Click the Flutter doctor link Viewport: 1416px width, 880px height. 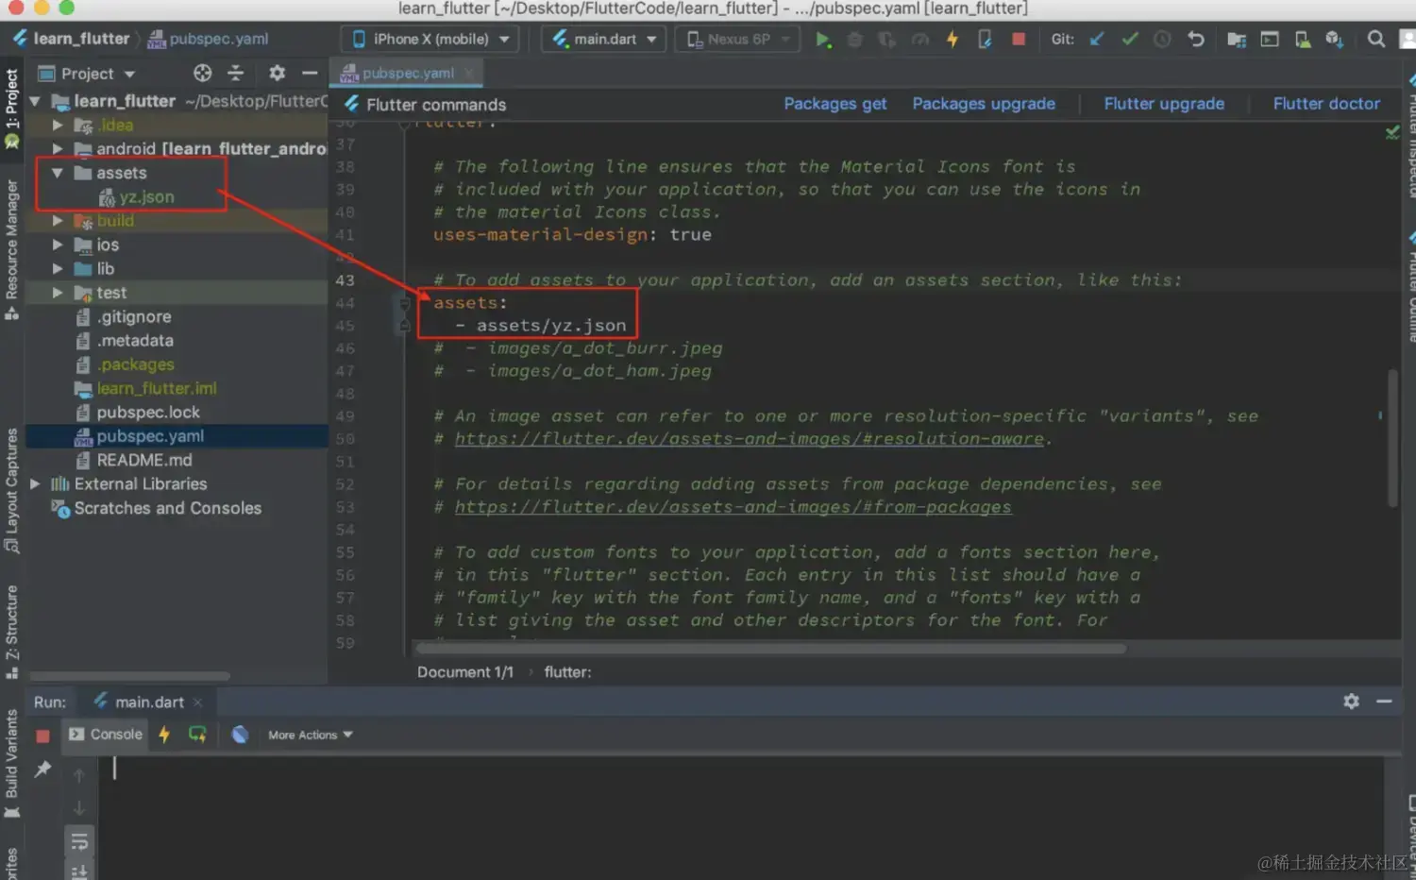pyautogui.click(x=1326, y=104)
